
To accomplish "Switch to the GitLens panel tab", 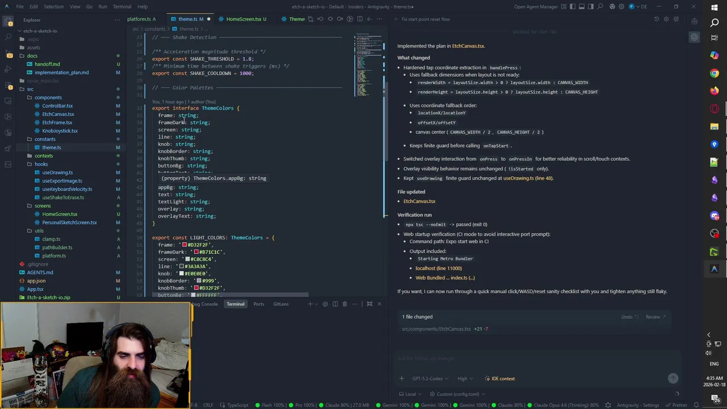I will [281, 304].
